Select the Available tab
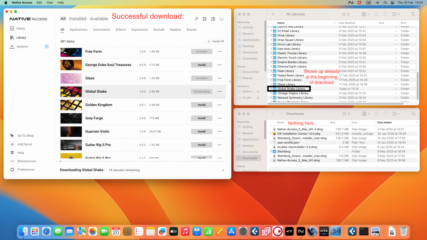Image resolution: width=427 pixels, height=240 pixels. [x=99, y=19]
